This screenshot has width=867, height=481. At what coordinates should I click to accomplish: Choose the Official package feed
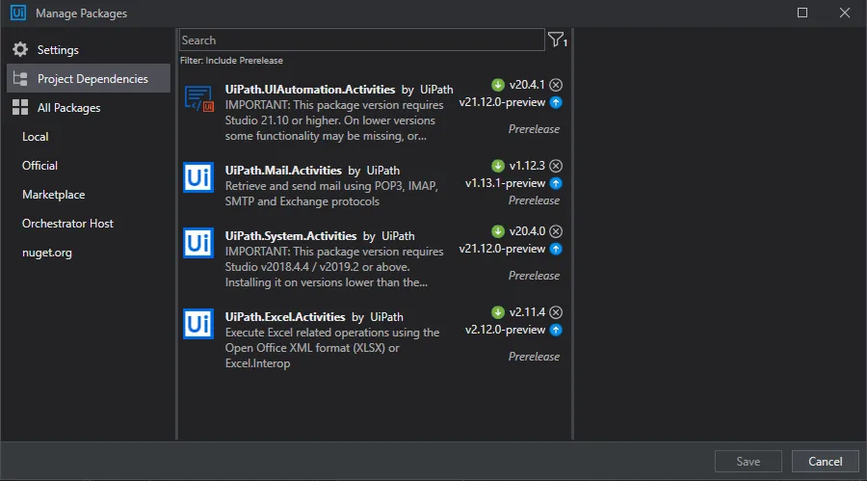[40, 166]
